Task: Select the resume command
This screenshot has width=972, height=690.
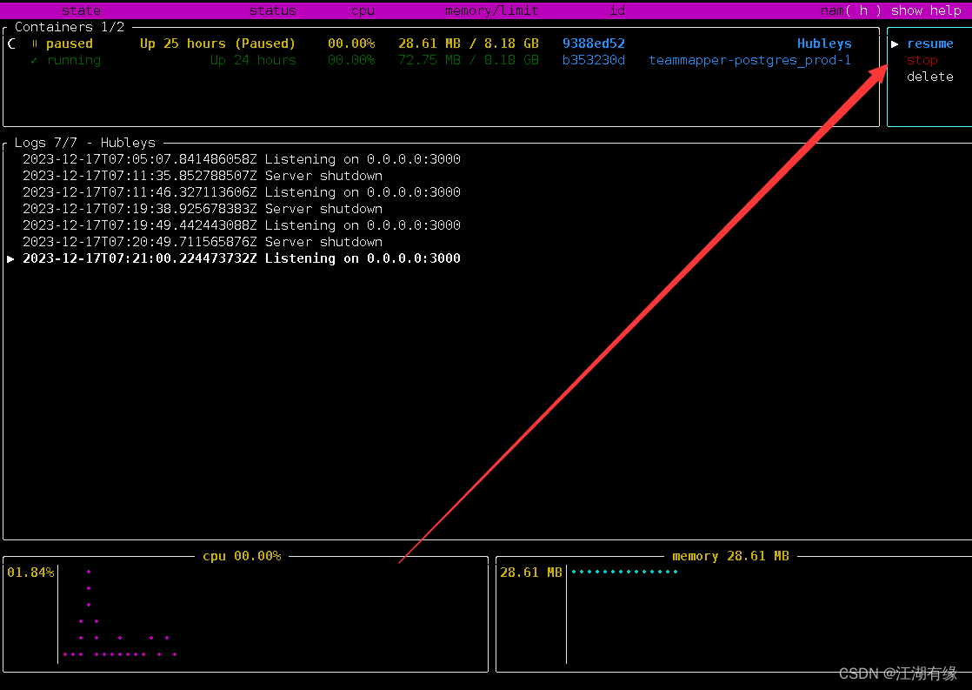Action: (x=930, y=44)
